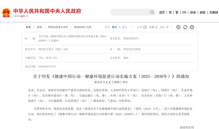Click the pencil icon next to 留言
The height and width of the screenshot is (129, 219).
[x=167, y=27]
